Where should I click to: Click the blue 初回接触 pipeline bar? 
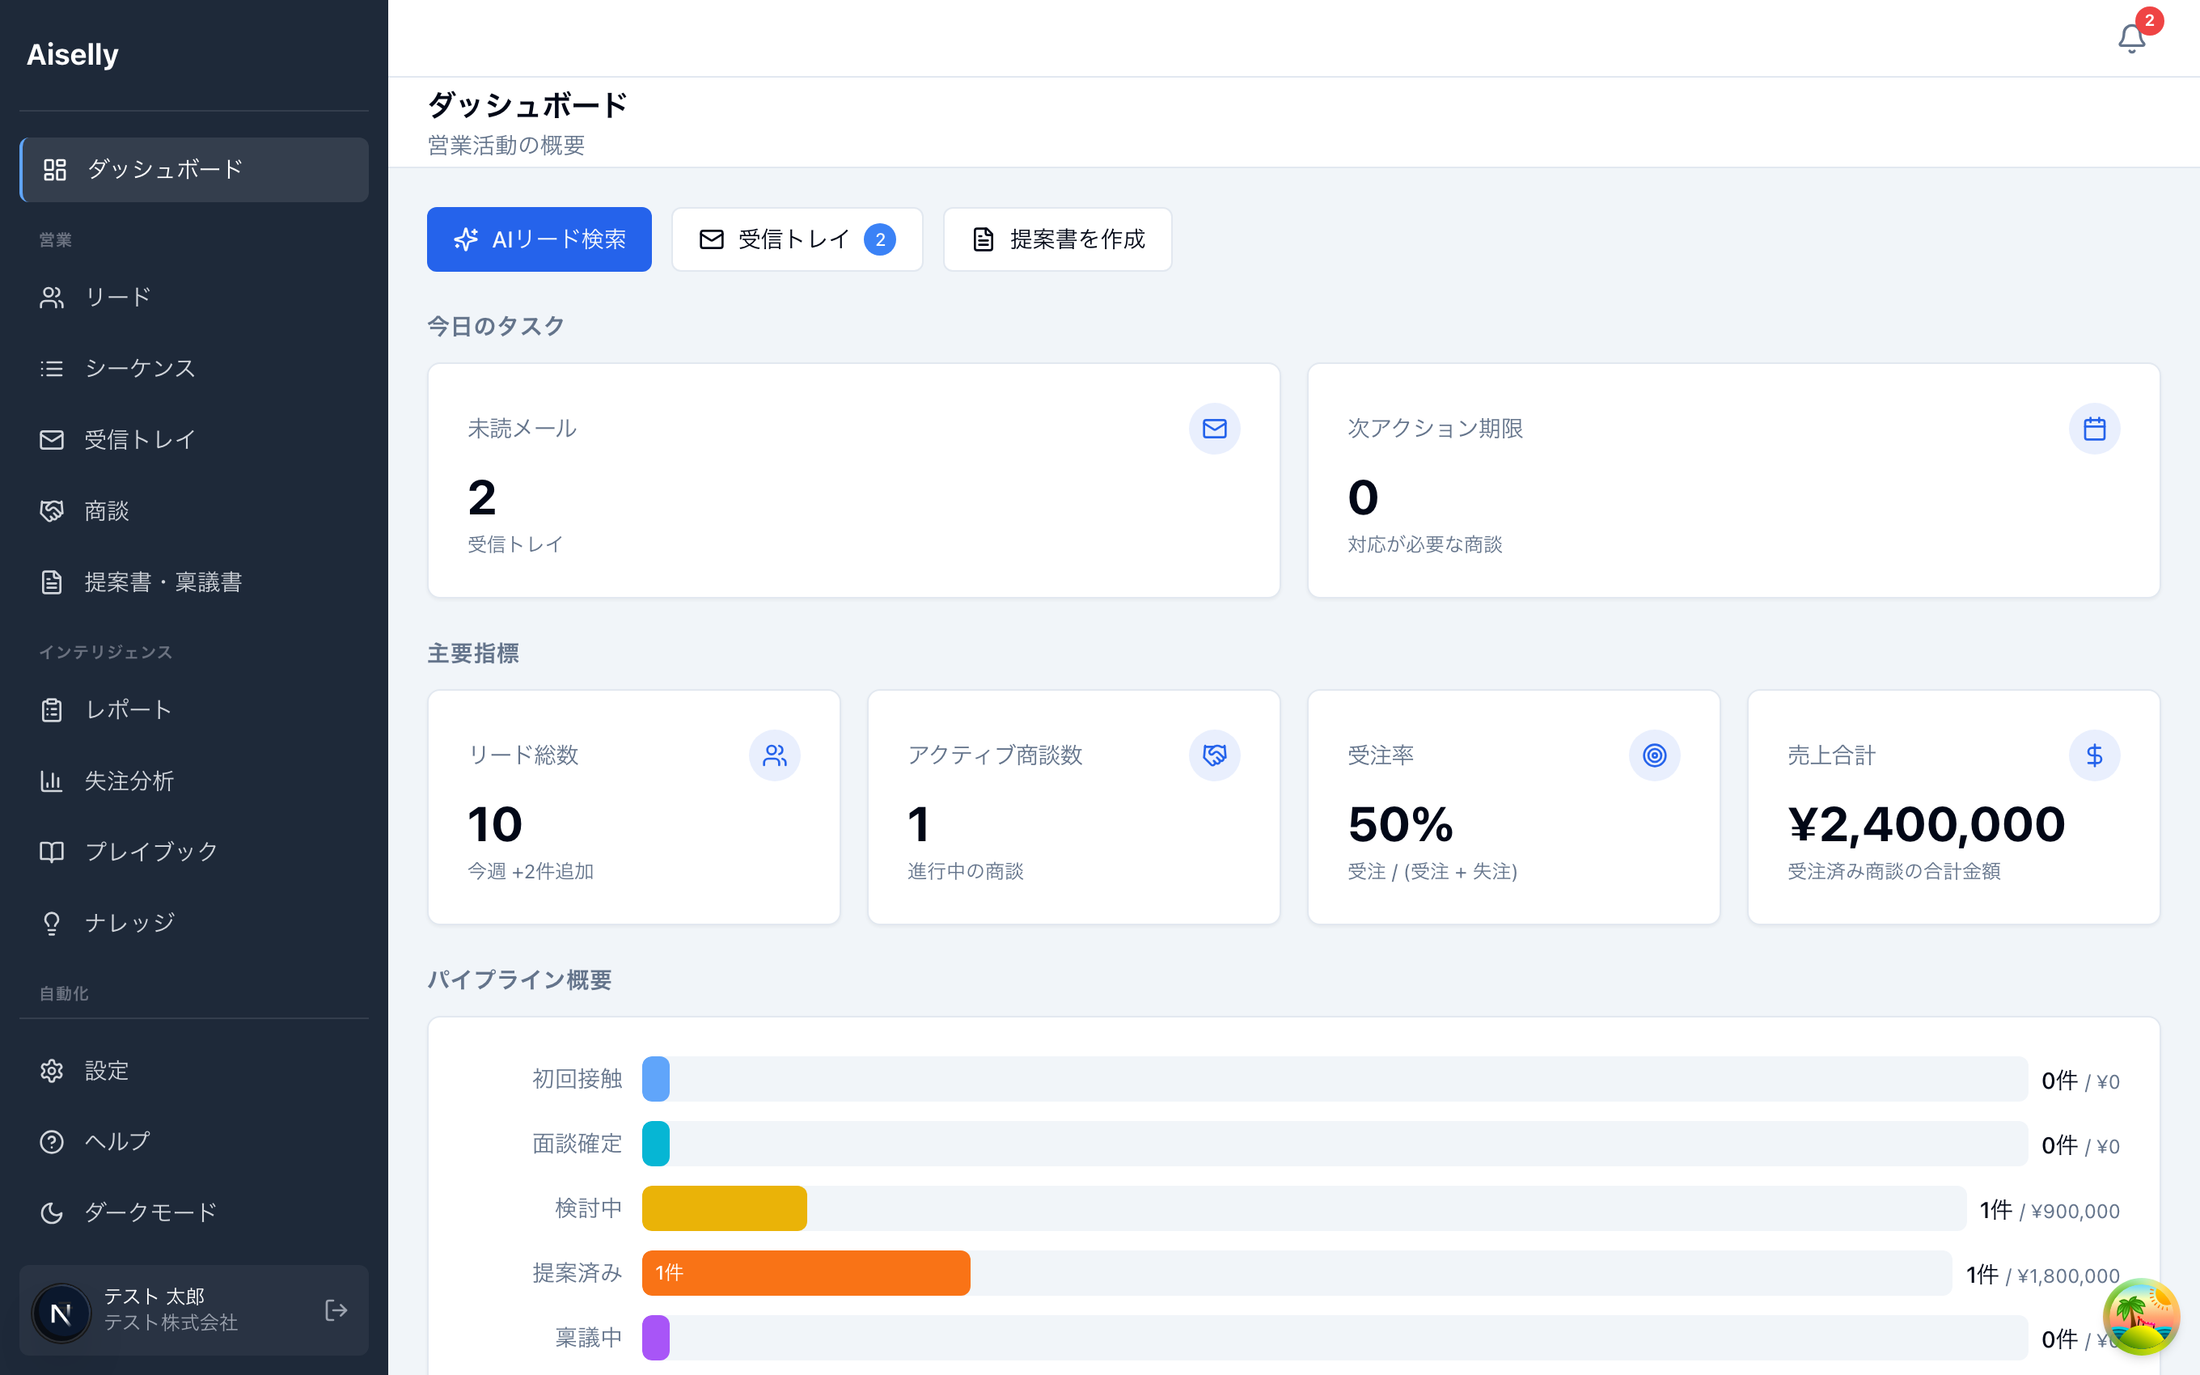pyautogui.click(x=655, y=1080)
